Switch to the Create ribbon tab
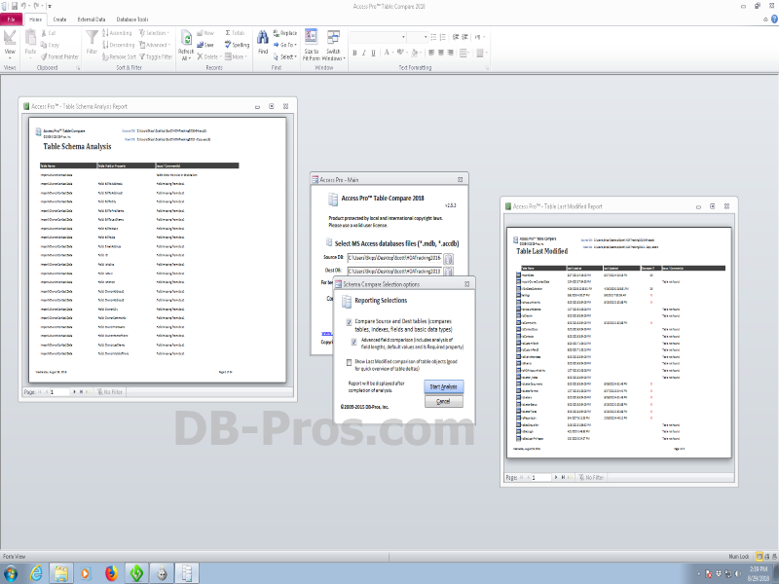This screenshot has height=584, width=779. click(x=59, y=19)
